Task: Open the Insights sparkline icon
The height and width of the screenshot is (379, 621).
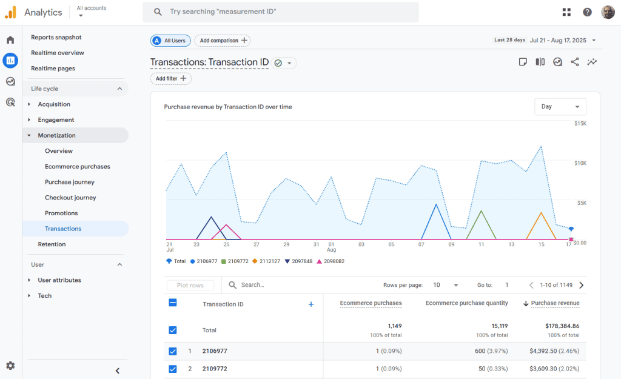Action: tap(592, 62)
